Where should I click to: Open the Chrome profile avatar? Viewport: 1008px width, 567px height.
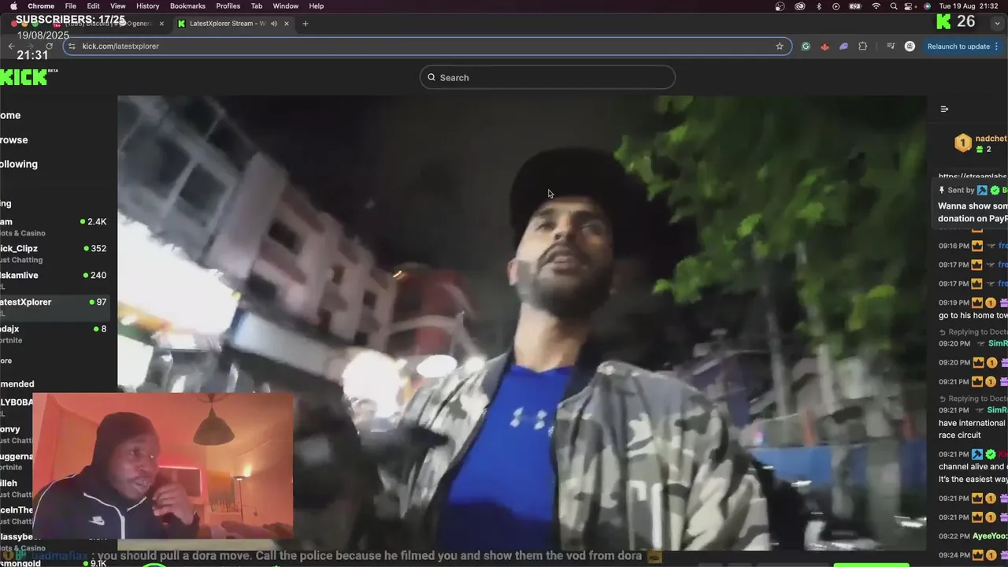[x=910, y=46]
